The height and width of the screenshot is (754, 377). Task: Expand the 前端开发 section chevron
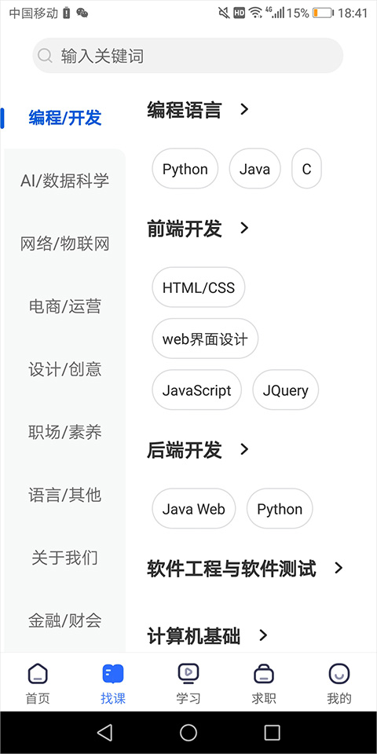tap(244, 228)
